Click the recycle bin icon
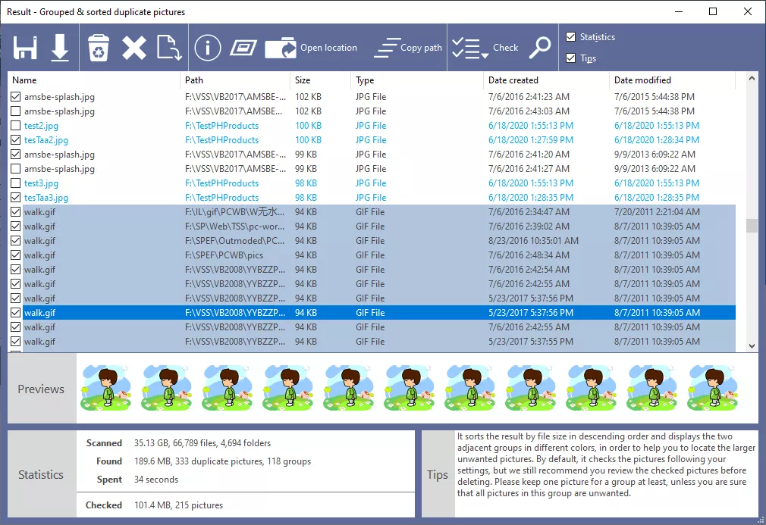This screenshot has height=525, width=766. click(99, 48)
